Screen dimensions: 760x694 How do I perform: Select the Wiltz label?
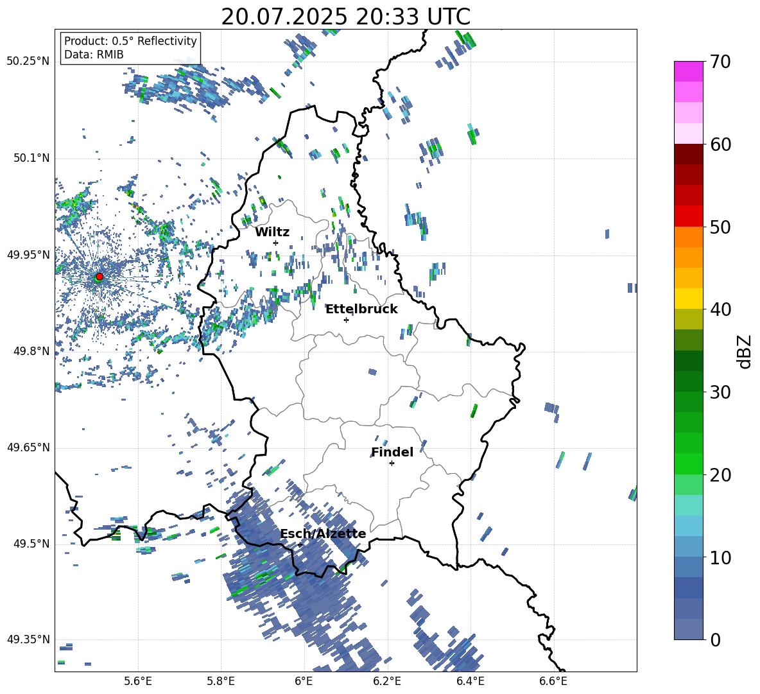(x=272, y=232)
